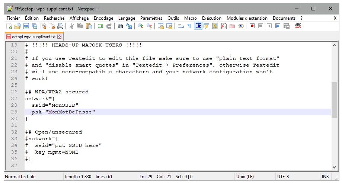Open the Encodage menu
342x183 pixels.
(103, 18)
